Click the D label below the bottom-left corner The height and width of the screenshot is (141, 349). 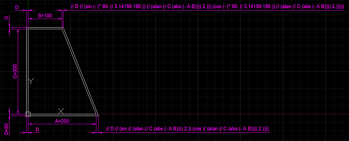[x=37, y=129]
